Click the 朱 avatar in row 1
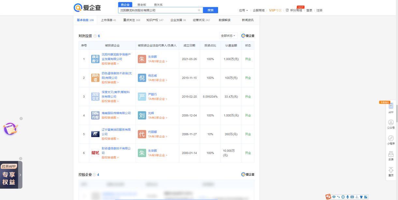The image size is (398, 200). (x=142, y=59)
